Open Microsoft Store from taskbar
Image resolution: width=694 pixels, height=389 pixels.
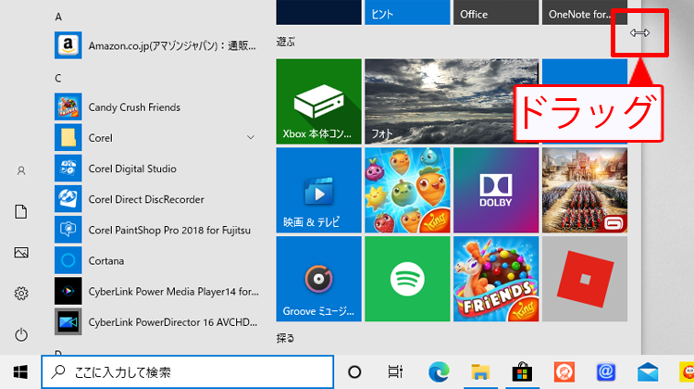tap(522, 372)
